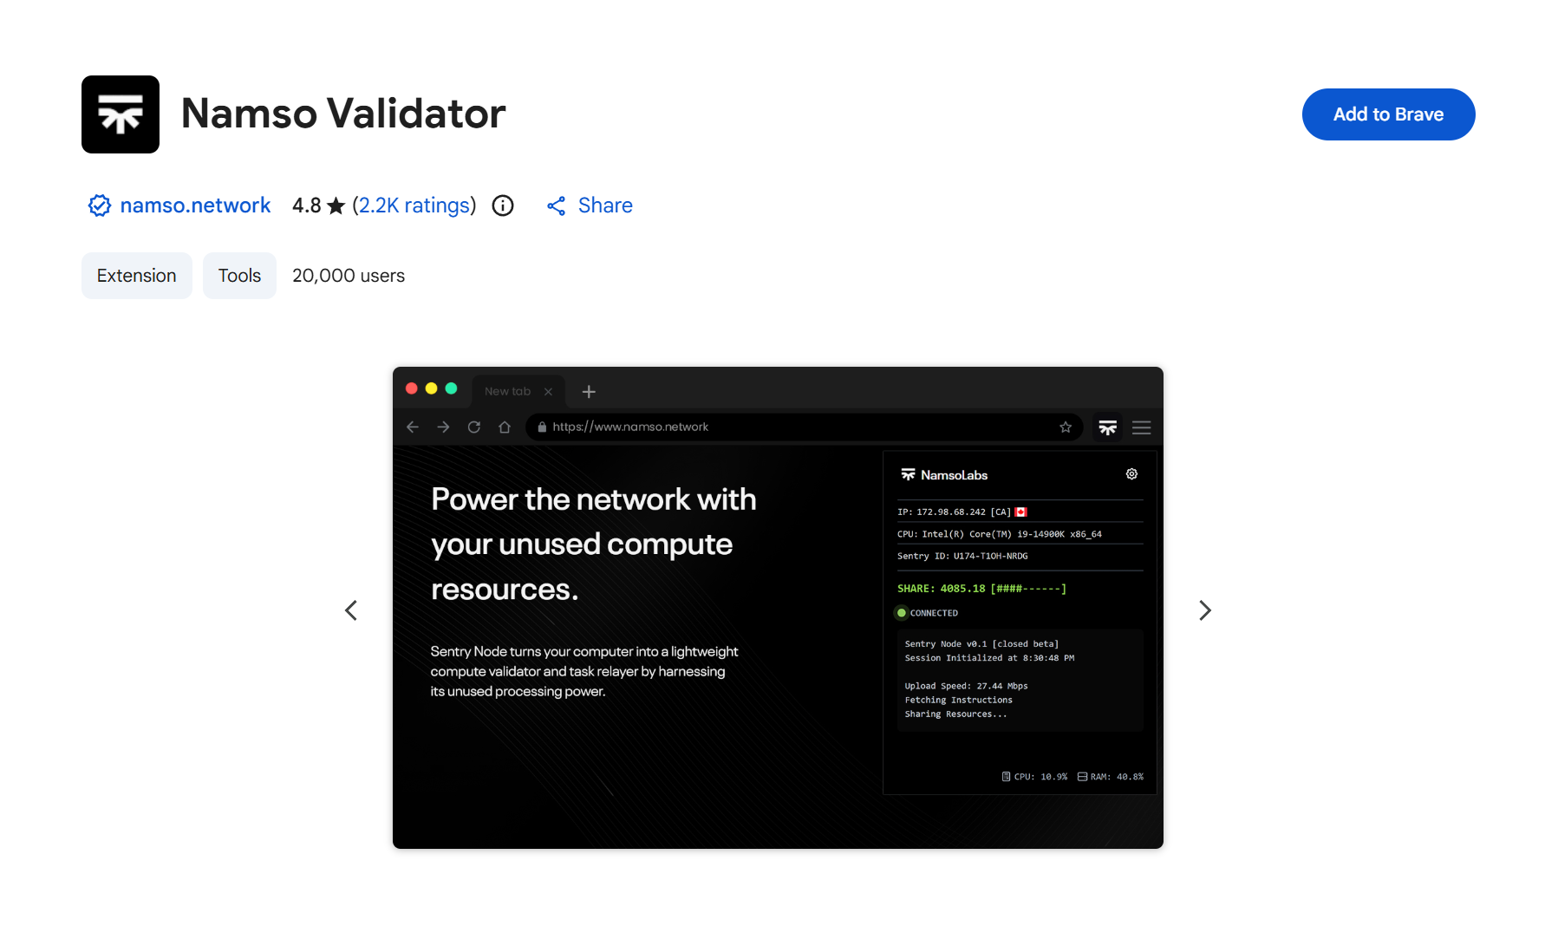Show the previous screenshot with left chevron
This screenshot has width=1545, height=926.
pyautogui.click(x=351, y=610)
